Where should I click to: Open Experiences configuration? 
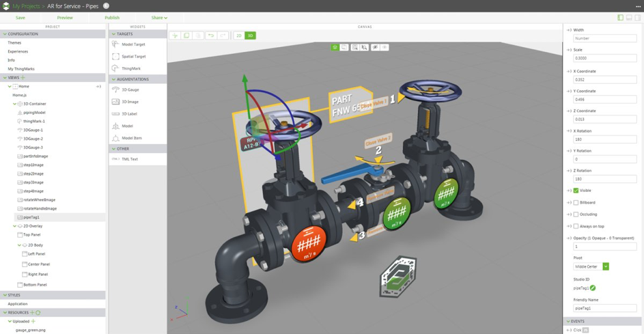coord(18,51)
